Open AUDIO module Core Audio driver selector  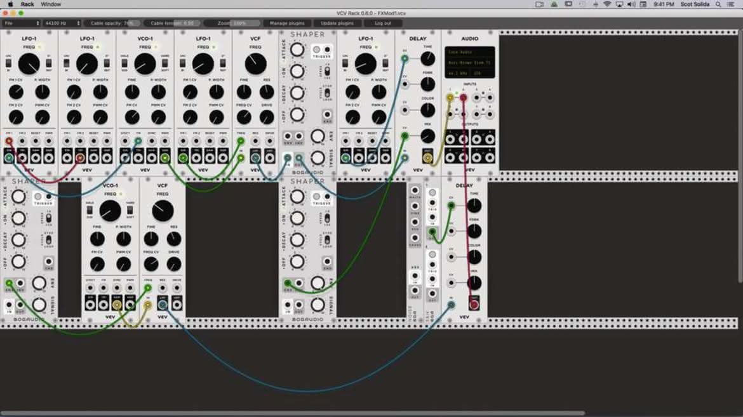[469, 52]
